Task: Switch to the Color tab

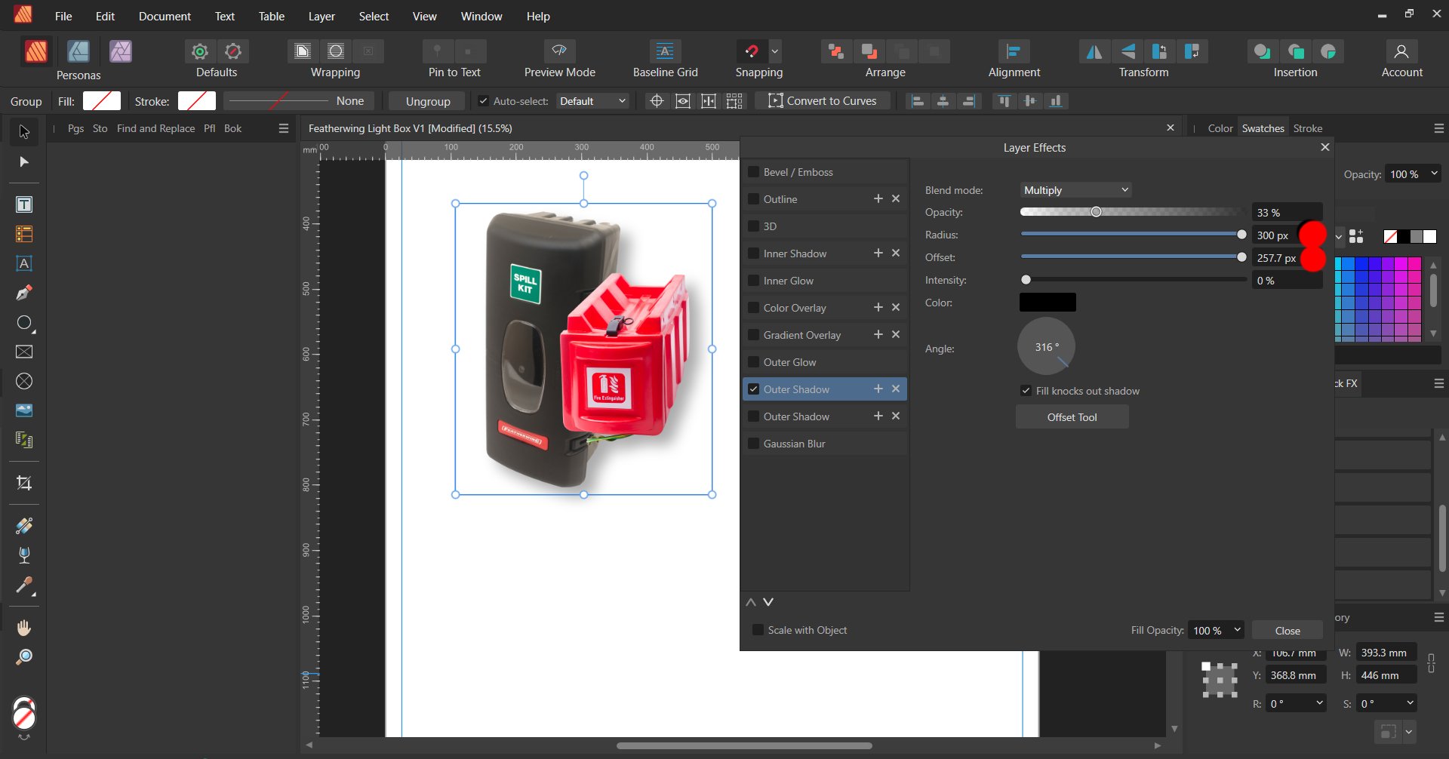Action: 1220,128
